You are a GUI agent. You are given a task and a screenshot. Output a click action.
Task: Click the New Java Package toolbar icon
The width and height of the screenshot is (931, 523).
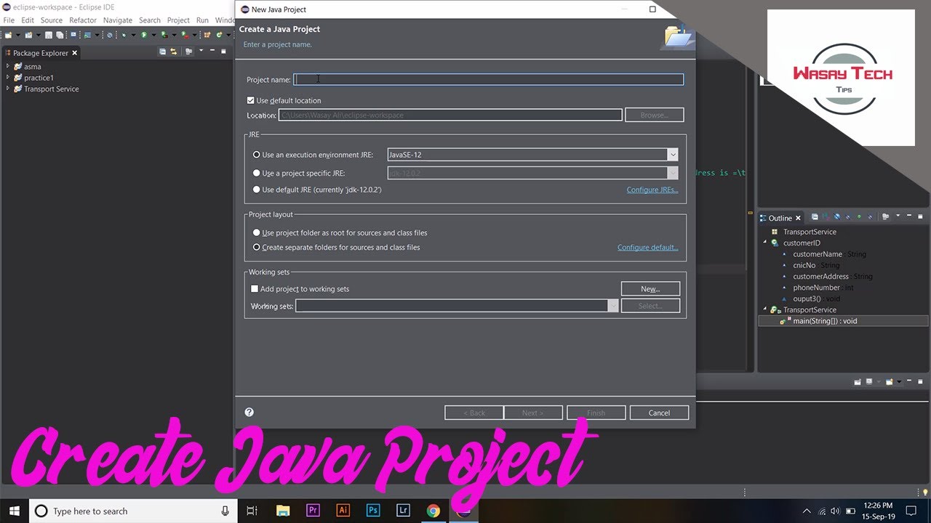pos(207,35)
